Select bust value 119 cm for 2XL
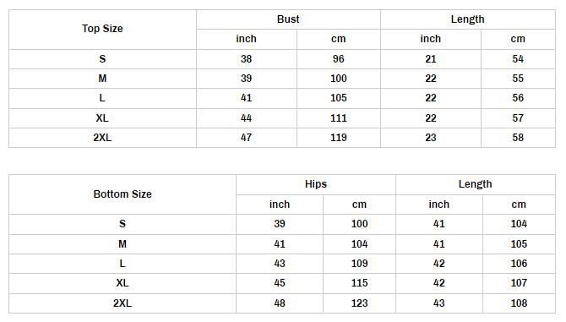 click(339, 138)
